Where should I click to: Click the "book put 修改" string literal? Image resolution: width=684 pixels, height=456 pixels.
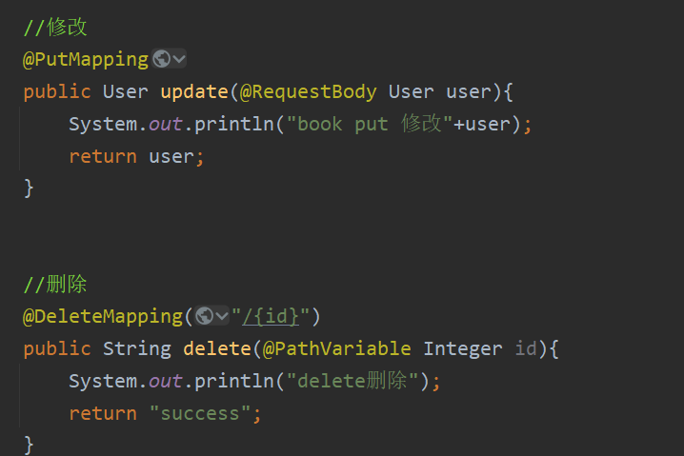pos(370,124)
